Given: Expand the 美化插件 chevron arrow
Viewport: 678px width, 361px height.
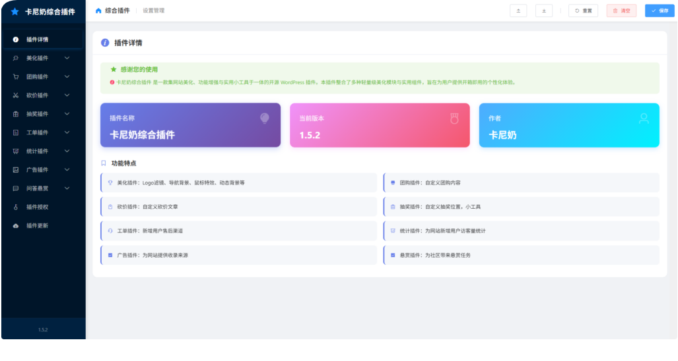Looking at the screenshot, I should tap(67, 58).
